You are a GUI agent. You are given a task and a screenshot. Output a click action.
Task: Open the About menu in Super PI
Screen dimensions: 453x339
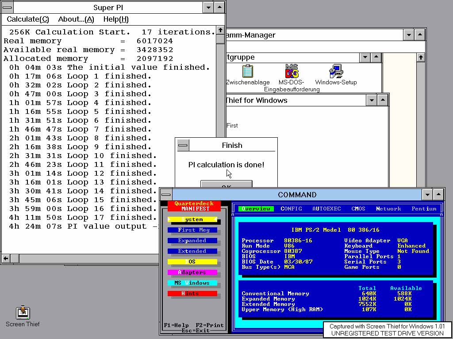coord(76,19)
